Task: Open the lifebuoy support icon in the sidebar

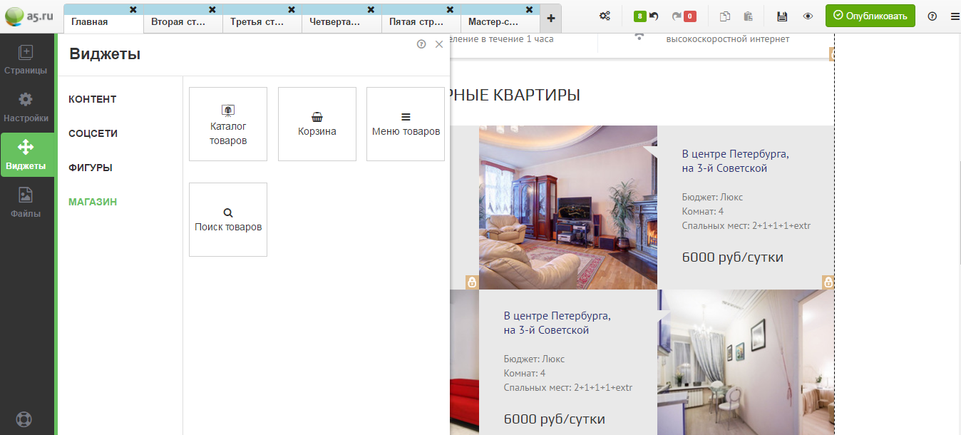Action: pyautogui.click(x=24, y=419)
